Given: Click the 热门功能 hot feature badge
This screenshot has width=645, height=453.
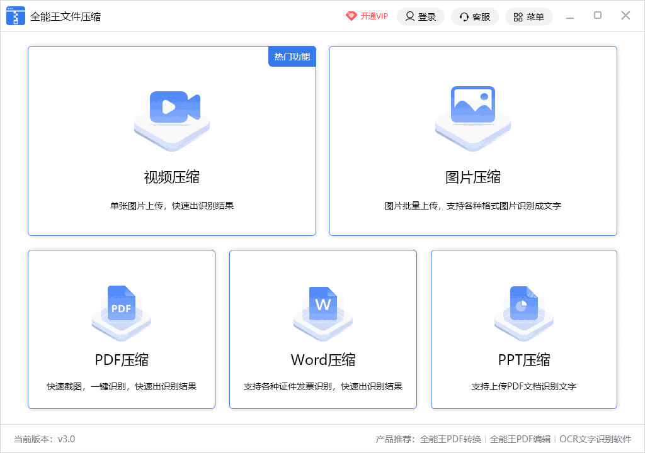Looking at the screenshot, I should coord(292,56).
